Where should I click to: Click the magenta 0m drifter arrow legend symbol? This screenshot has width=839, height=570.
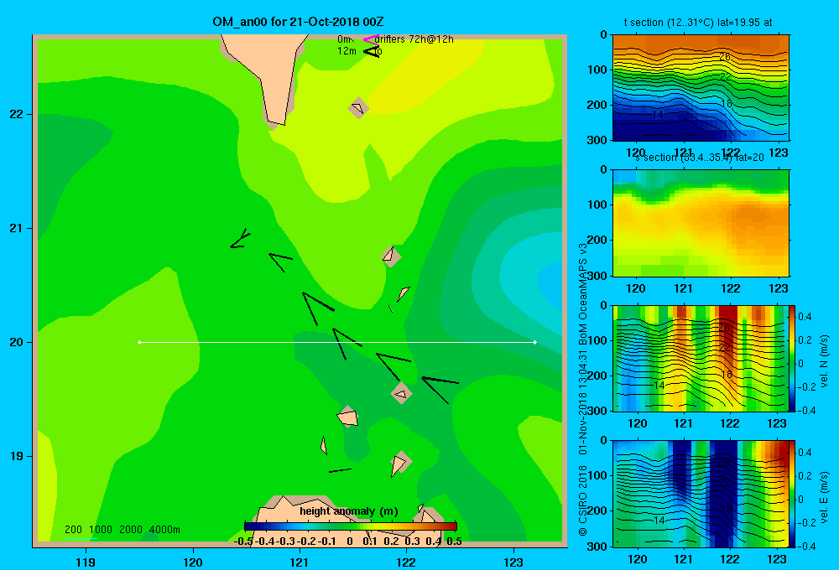pos(371,39)
